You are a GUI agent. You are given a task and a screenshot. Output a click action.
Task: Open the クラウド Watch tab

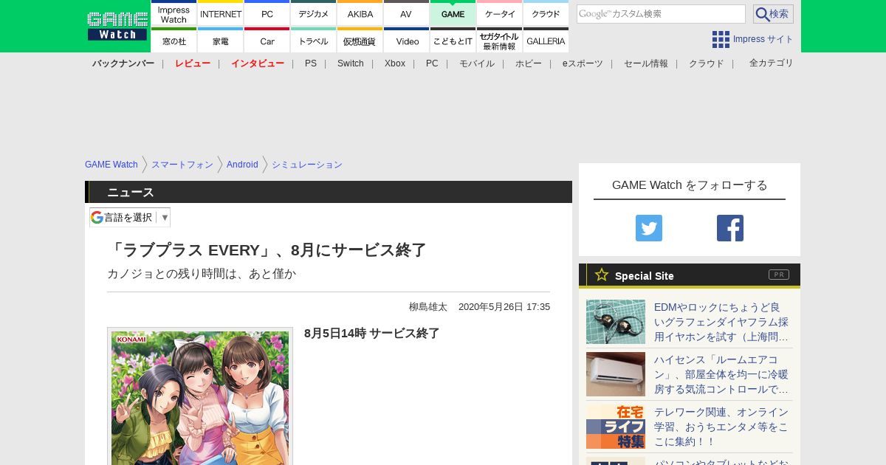point(546,13)
